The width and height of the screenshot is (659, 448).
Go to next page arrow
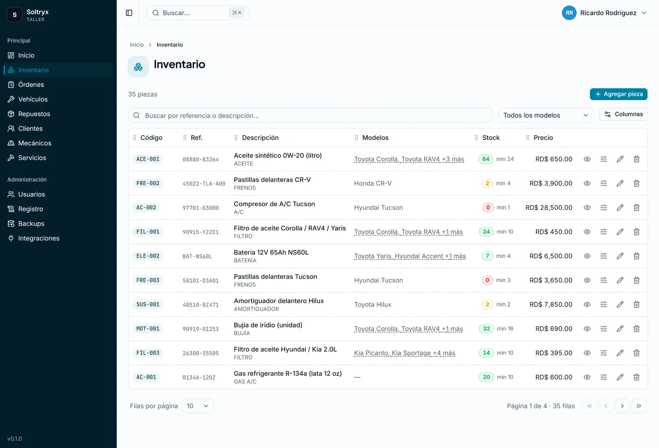click(622, 406)
